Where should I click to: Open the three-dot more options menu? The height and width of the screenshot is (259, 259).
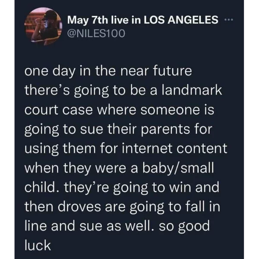pos(229,20)
